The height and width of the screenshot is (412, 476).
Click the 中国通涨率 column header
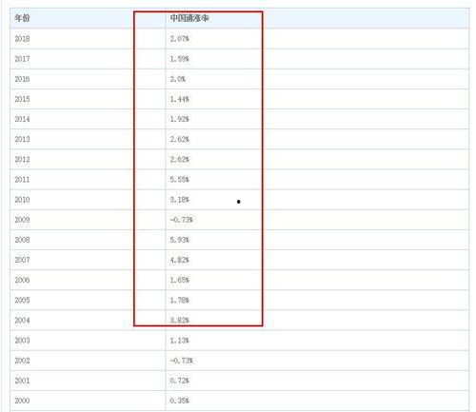tap(189, 18)
